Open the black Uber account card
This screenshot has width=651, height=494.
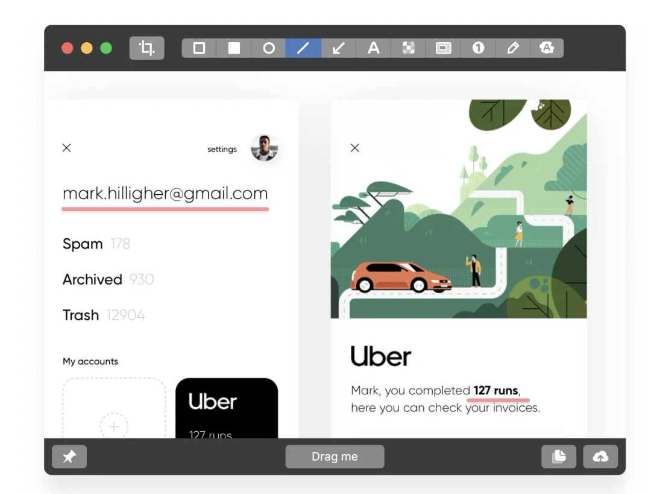[x=227, y=408]
